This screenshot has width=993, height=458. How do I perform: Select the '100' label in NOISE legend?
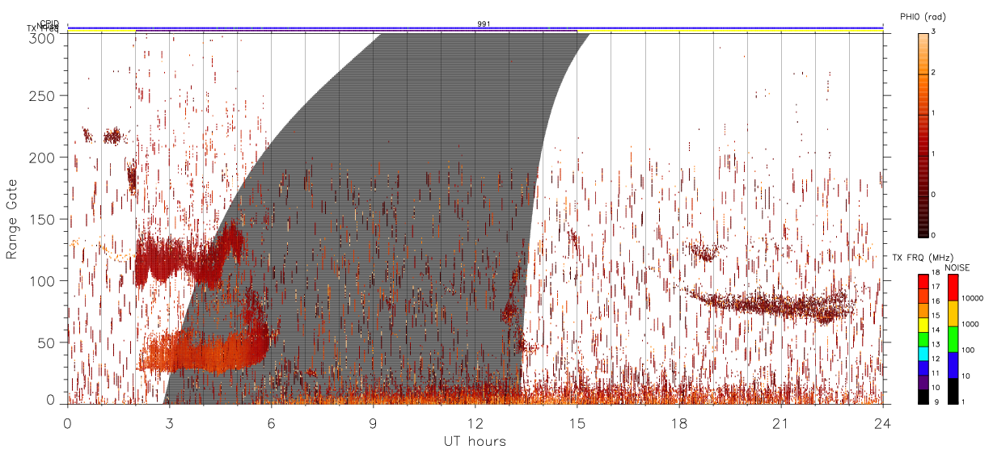[x=969, y=350]
